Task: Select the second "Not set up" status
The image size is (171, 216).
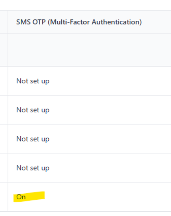Action: pos(33,110)
